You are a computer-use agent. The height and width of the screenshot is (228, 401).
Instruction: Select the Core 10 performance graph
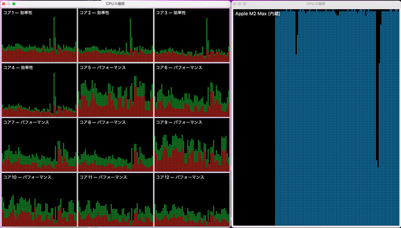click(39, 200)
